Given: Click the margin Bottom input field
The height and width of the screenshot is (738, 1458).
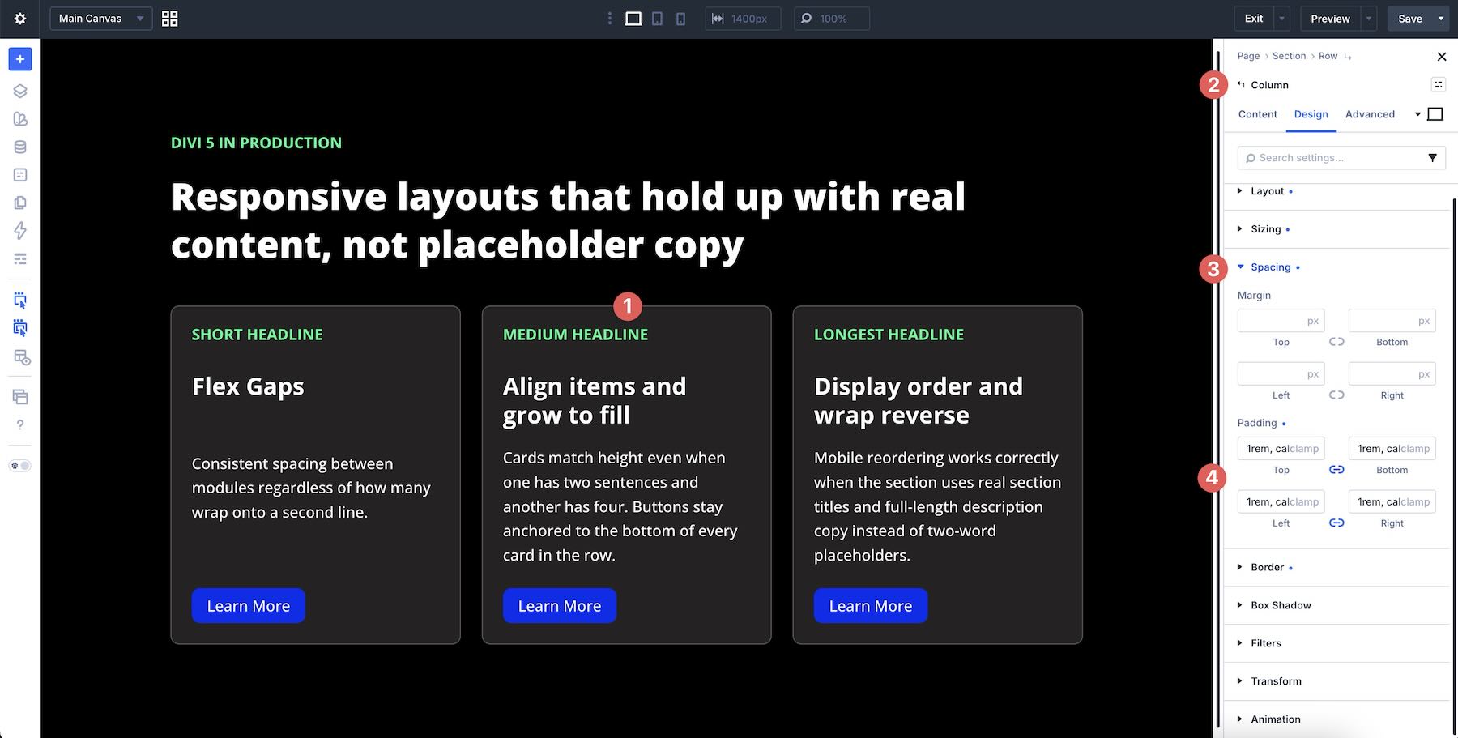Looking at the screenshot, I should click(x=1392, y=321).
